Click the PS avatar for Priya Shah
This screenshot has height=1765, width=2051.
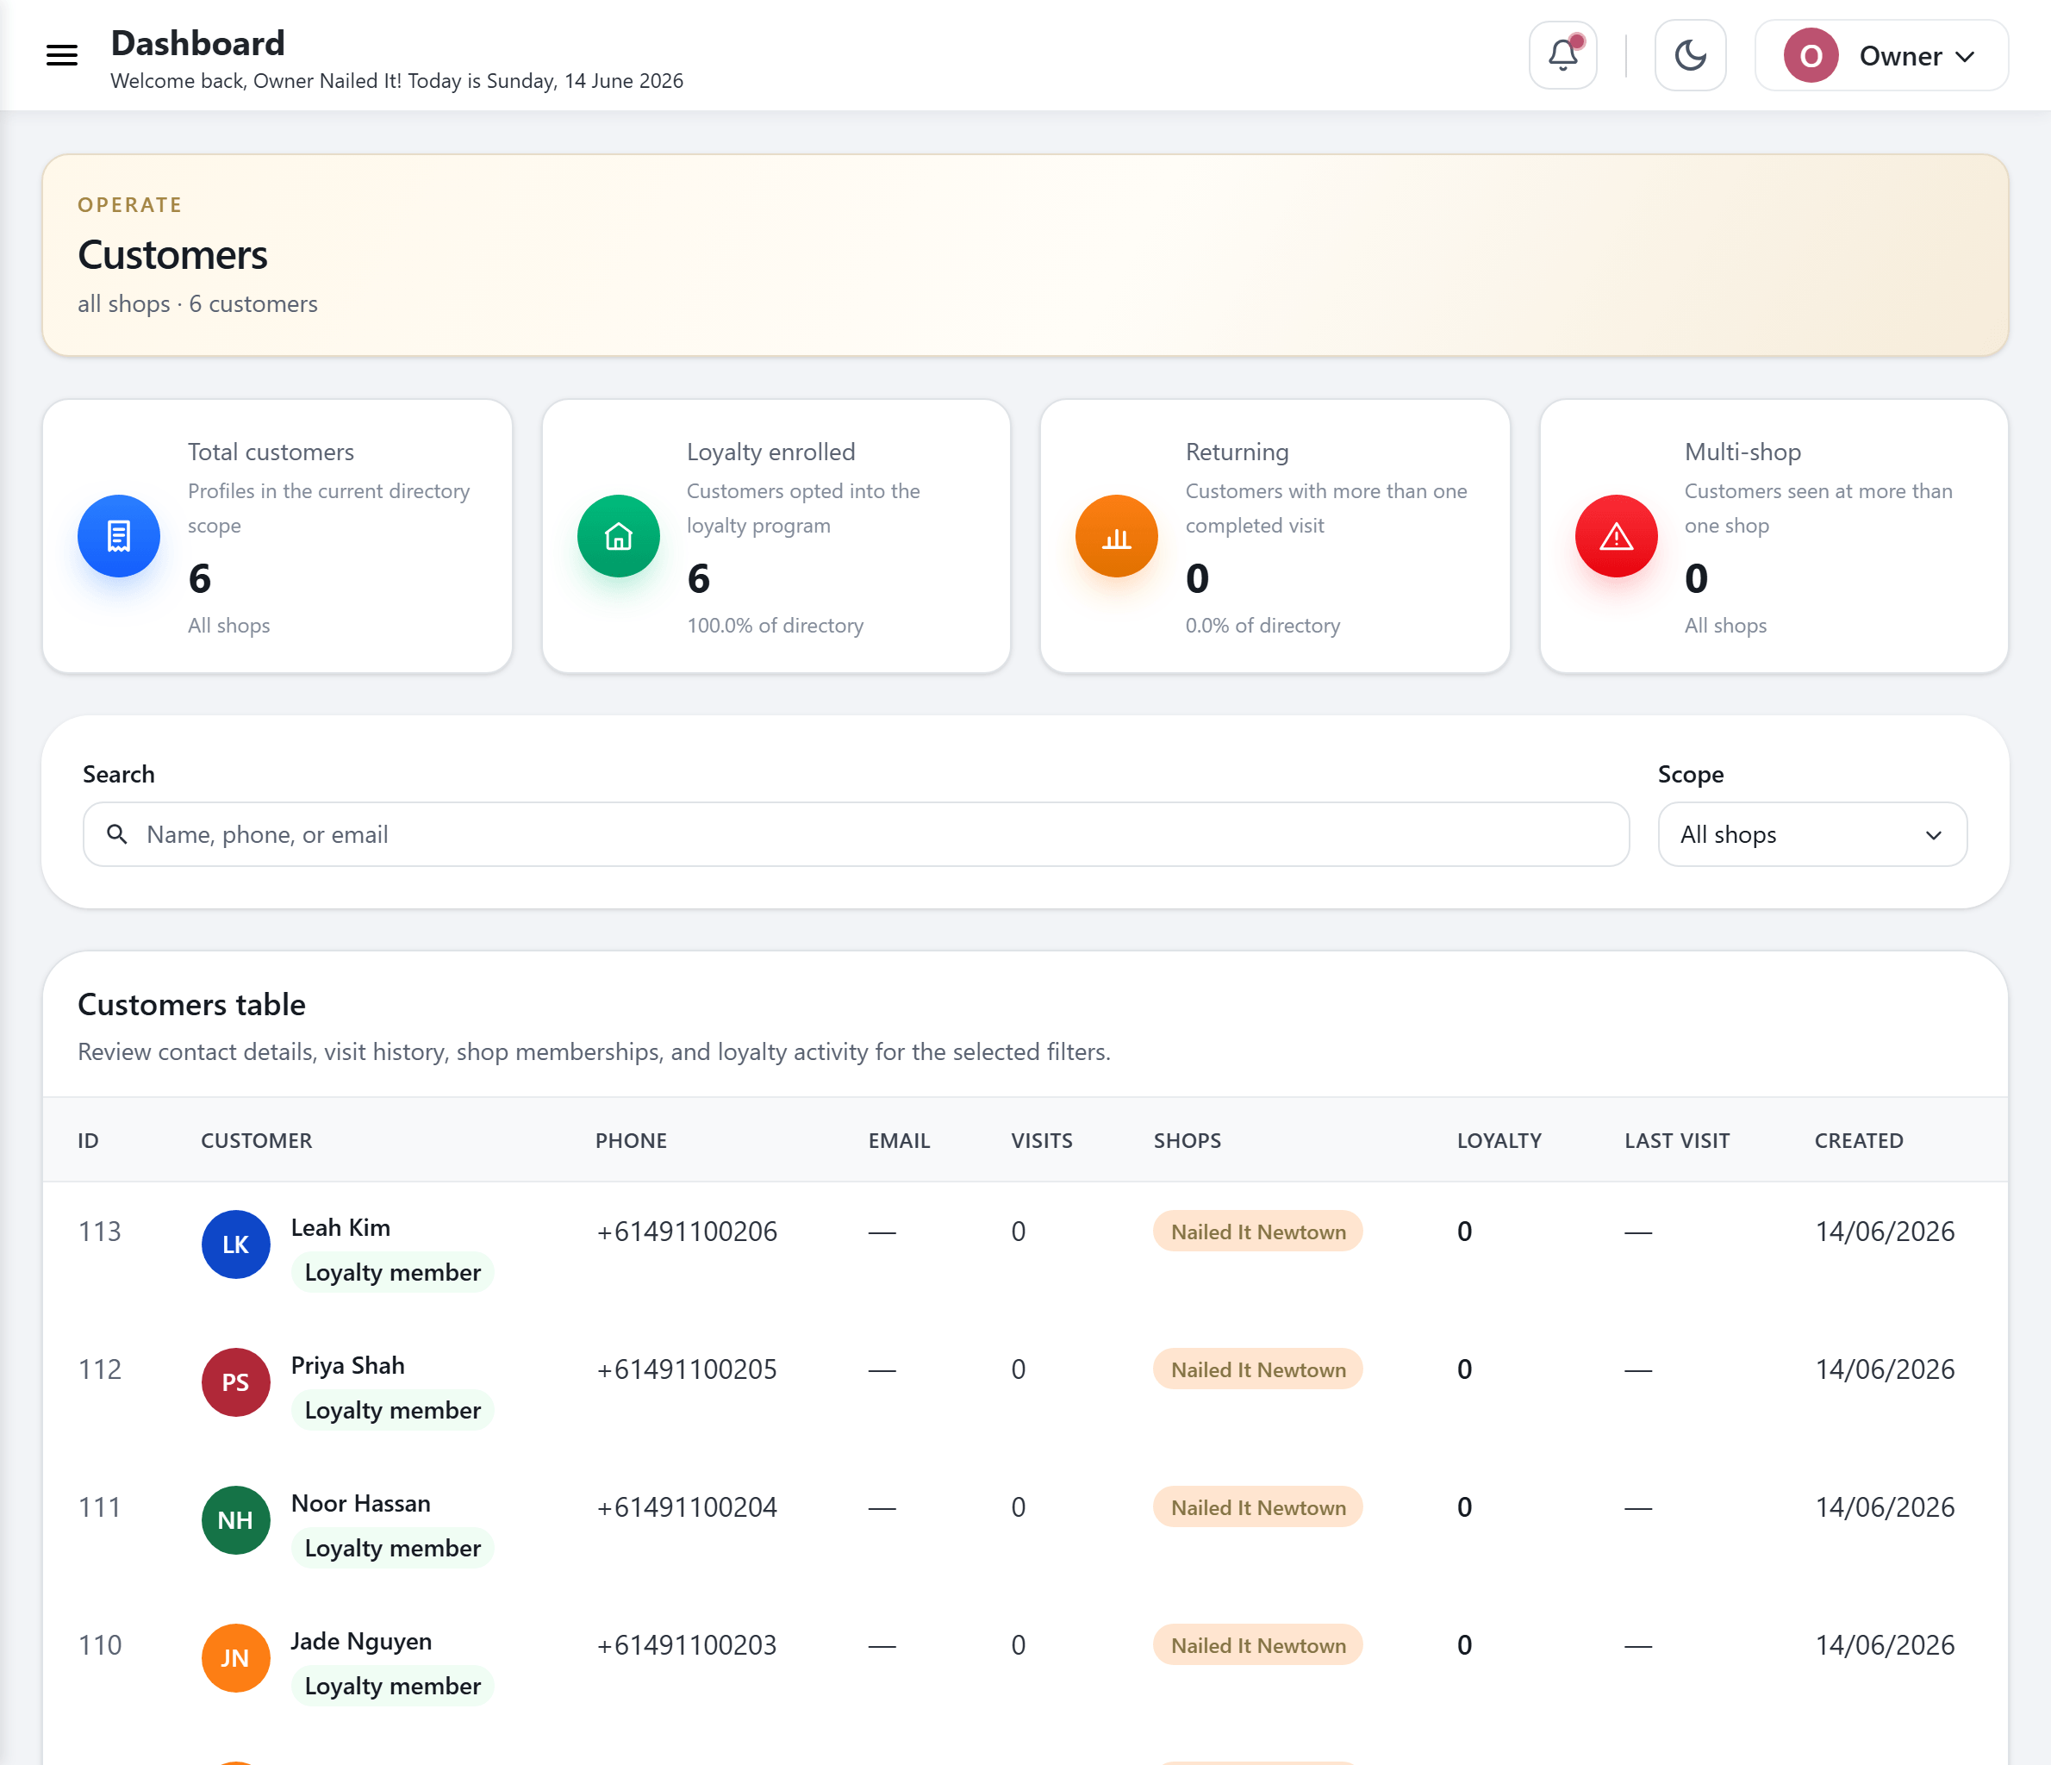(235, 1381)
